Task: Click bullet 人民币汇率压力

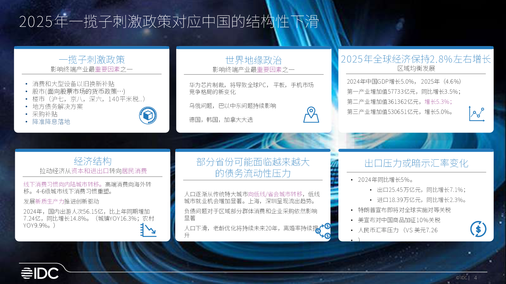Action: pos(398,230)
